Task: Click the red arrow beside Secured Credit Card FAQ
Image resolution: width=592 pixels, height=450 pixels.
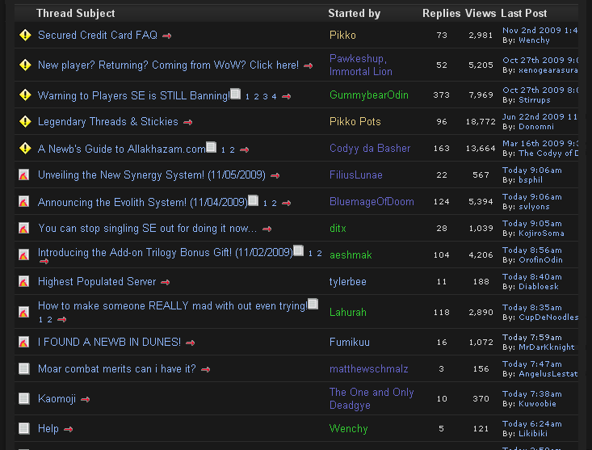Action: (167, 36)
